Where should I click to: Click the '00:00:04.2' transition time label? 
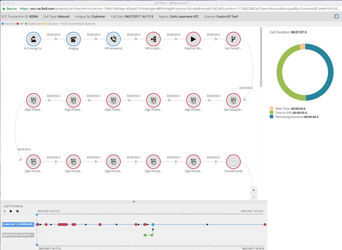click(213, 35)
